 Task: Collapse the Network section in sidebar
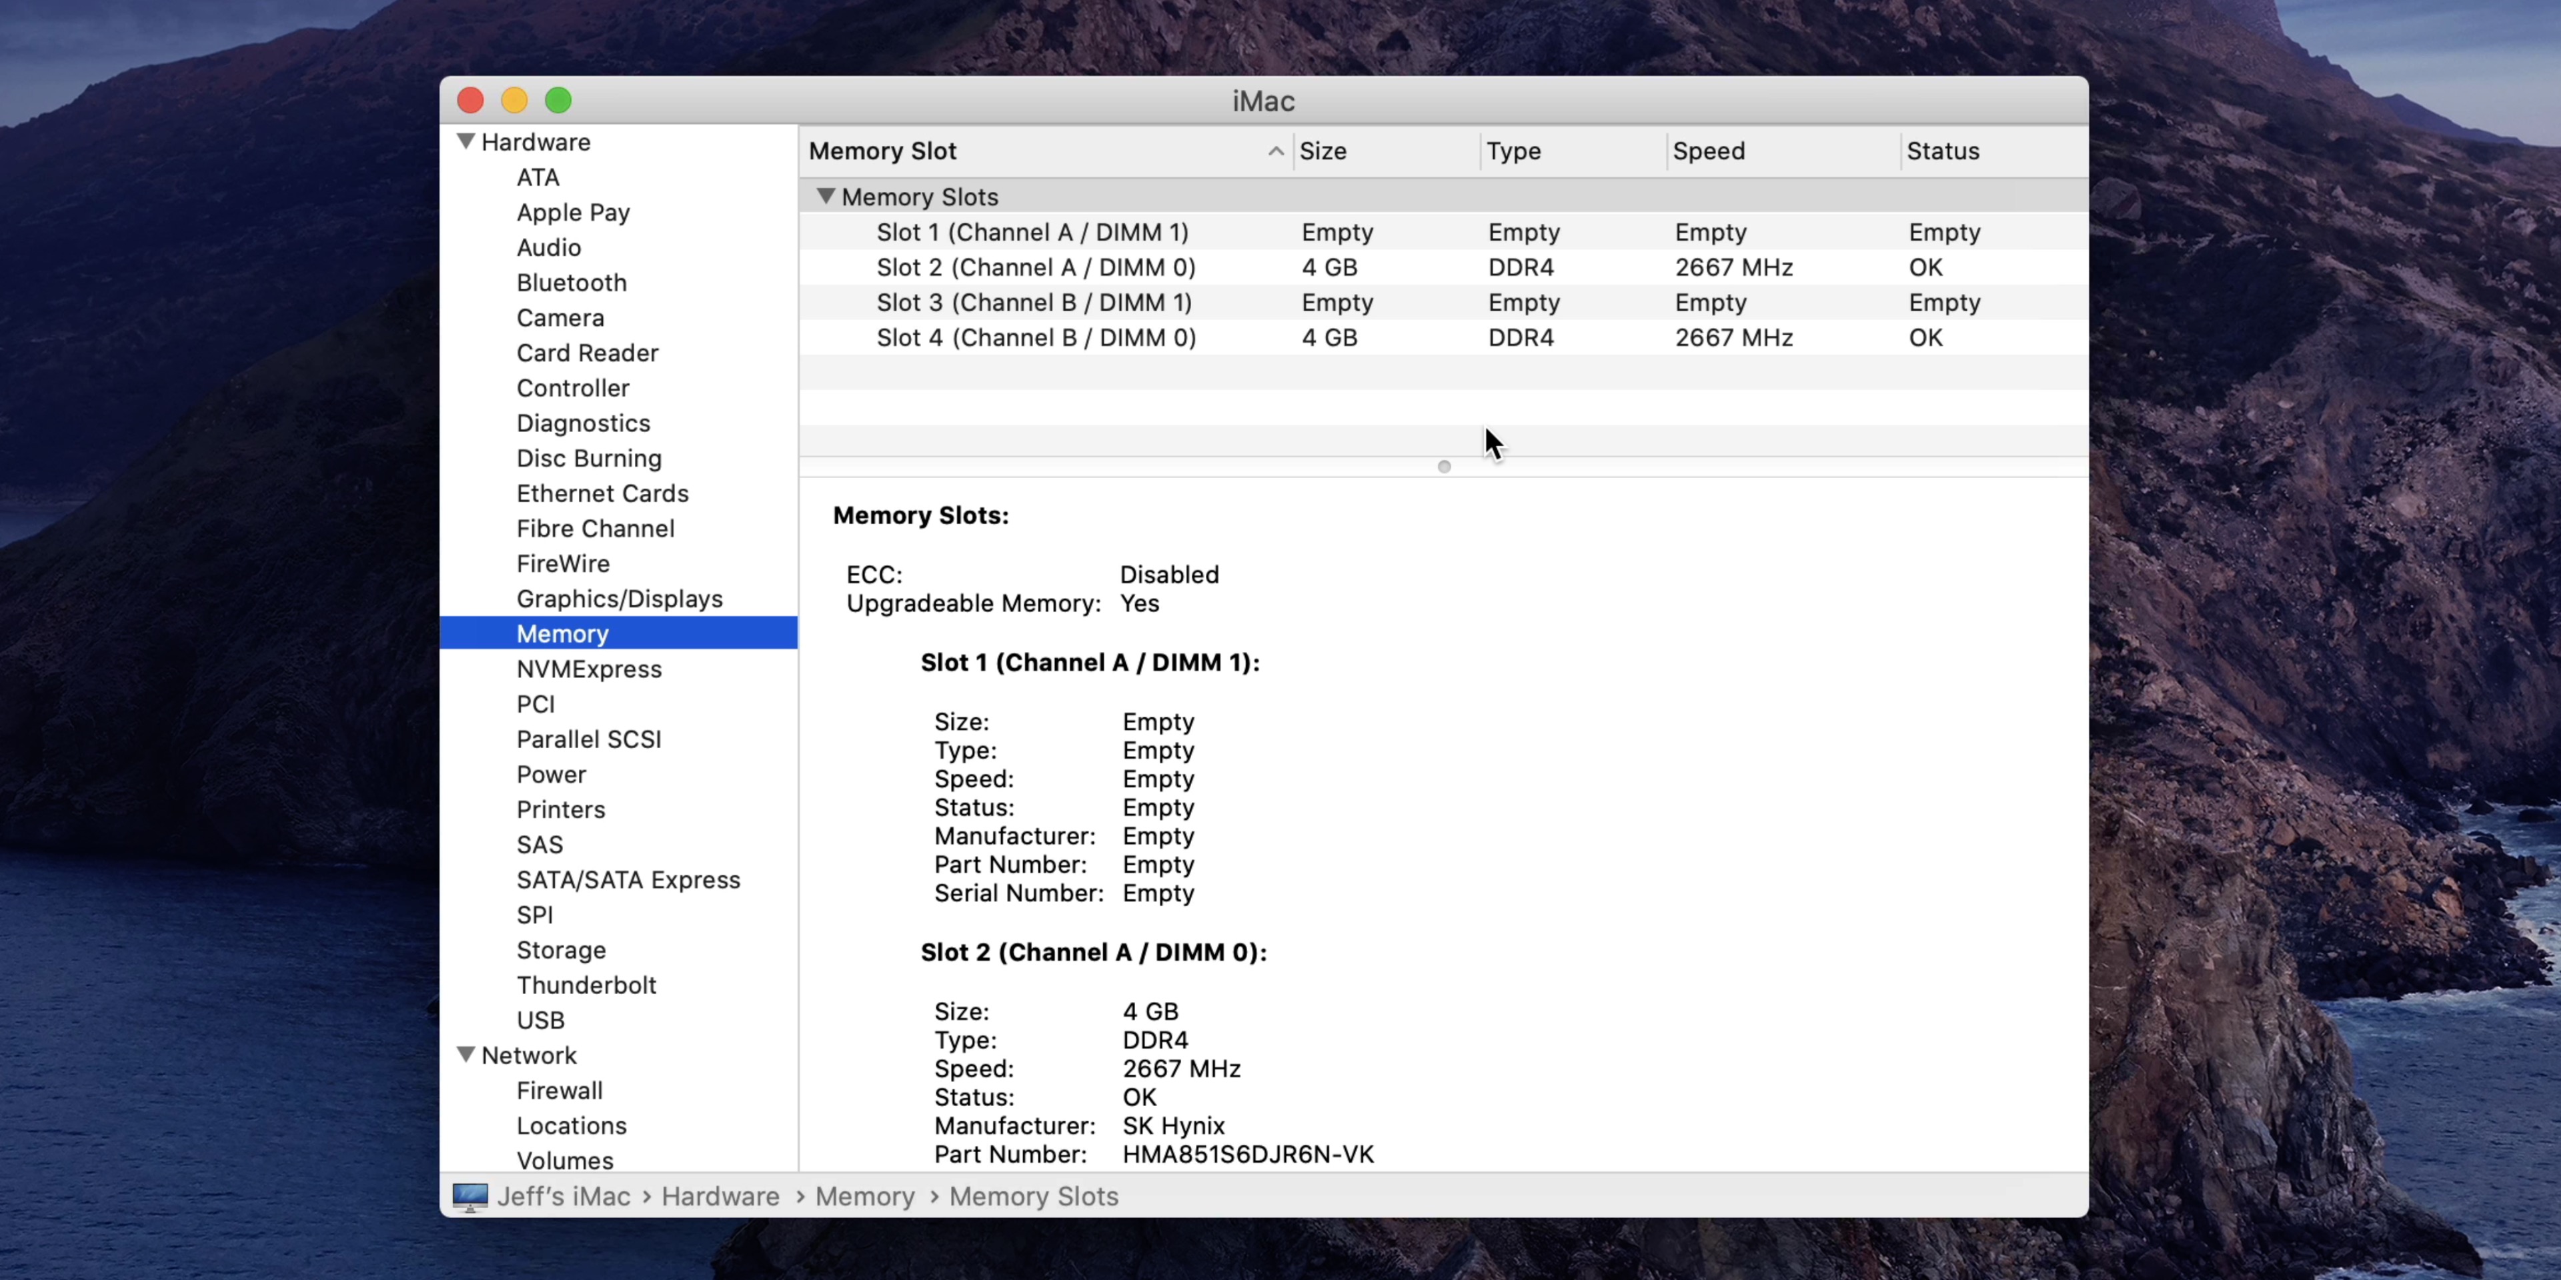(466, 1055)
